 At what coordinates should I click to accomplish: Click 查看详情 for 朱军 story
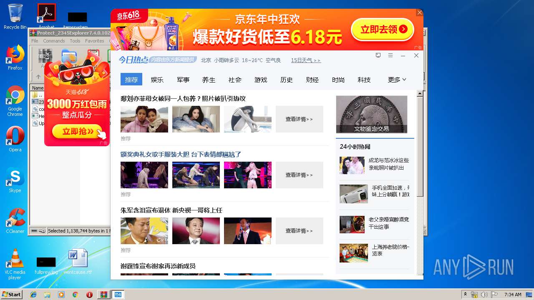300,231
